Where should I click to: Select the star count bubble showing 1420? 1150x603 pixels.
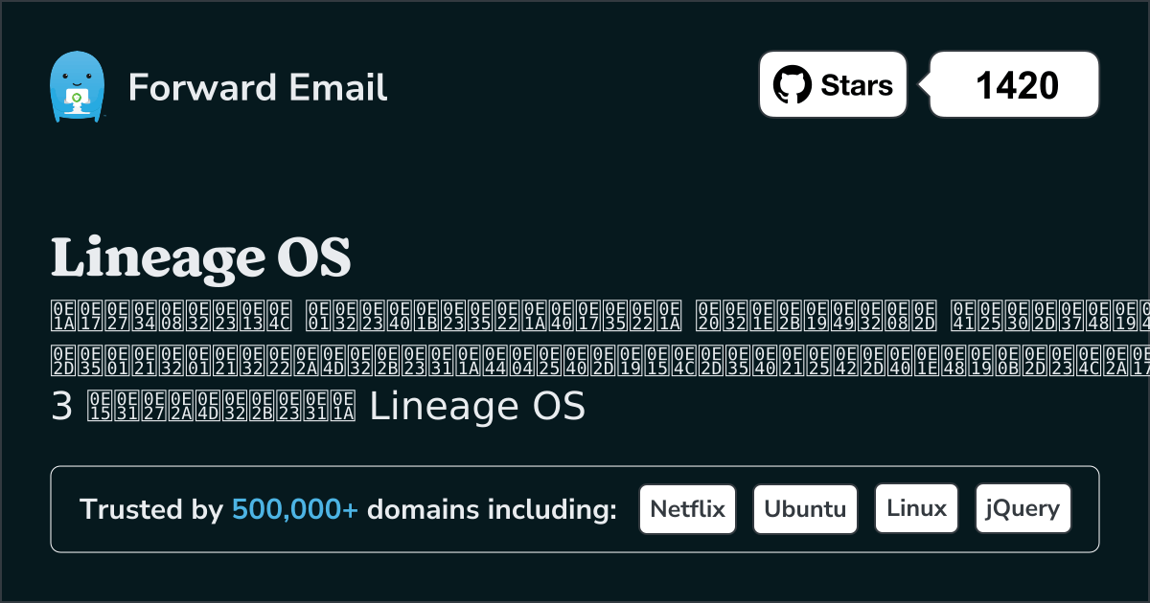pos(1013,84)
